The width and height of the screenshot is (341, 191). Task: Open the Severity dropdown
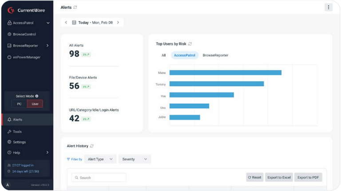[135, 159]
